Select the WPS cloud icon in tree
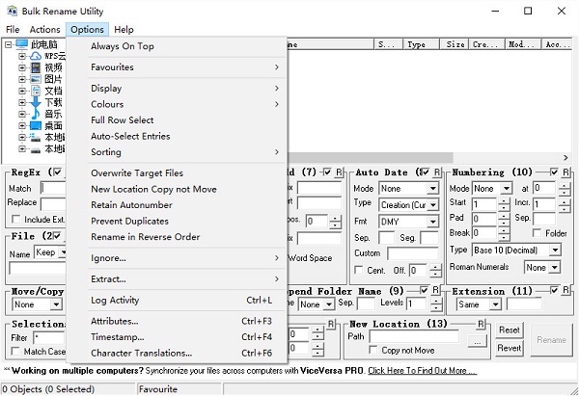Viewport: 579px width, 396px height. (x=36, y=56)
